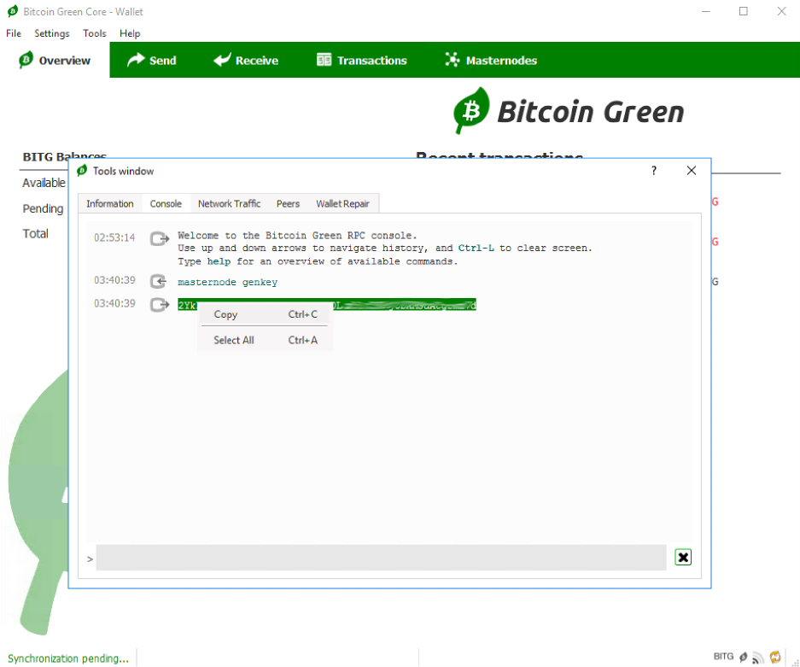
Task: Switch to Network Traffic tab
Action: tap(229, 203)
